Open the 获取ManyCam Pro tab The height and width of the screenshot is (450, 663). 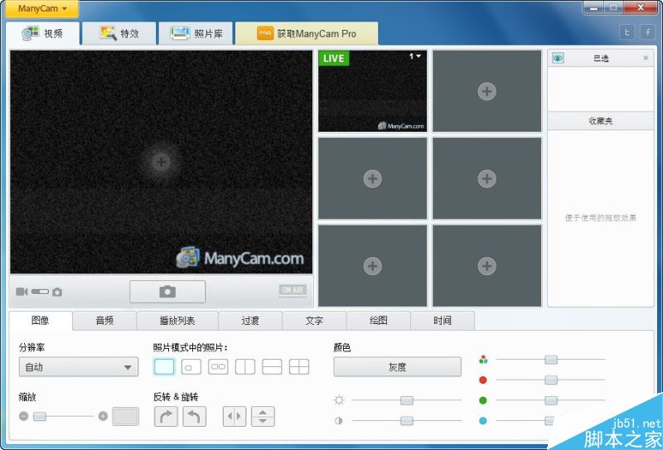coord(307,33)
